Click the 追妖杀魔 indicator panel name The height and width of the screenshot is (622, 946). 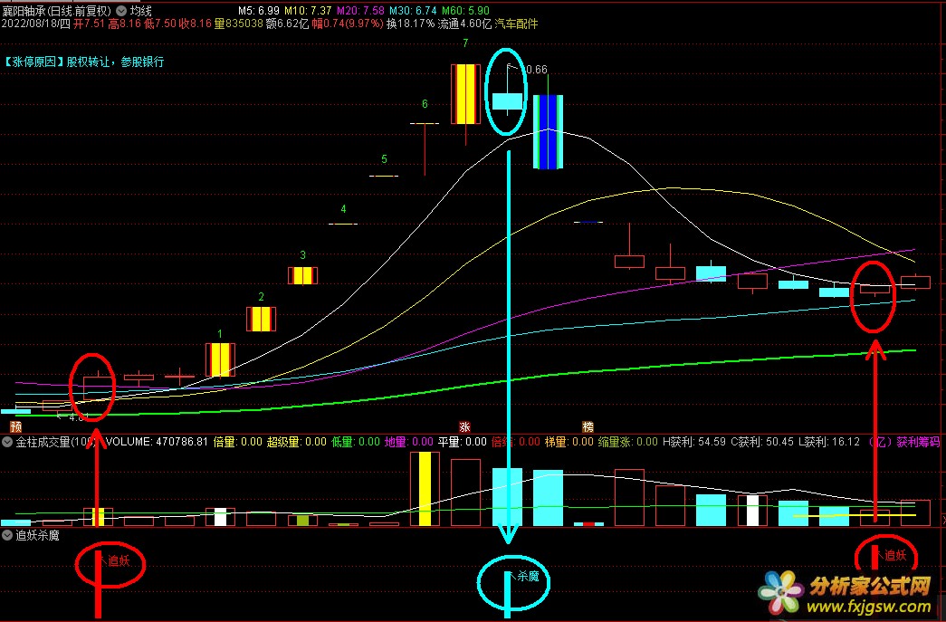point(37,535)
